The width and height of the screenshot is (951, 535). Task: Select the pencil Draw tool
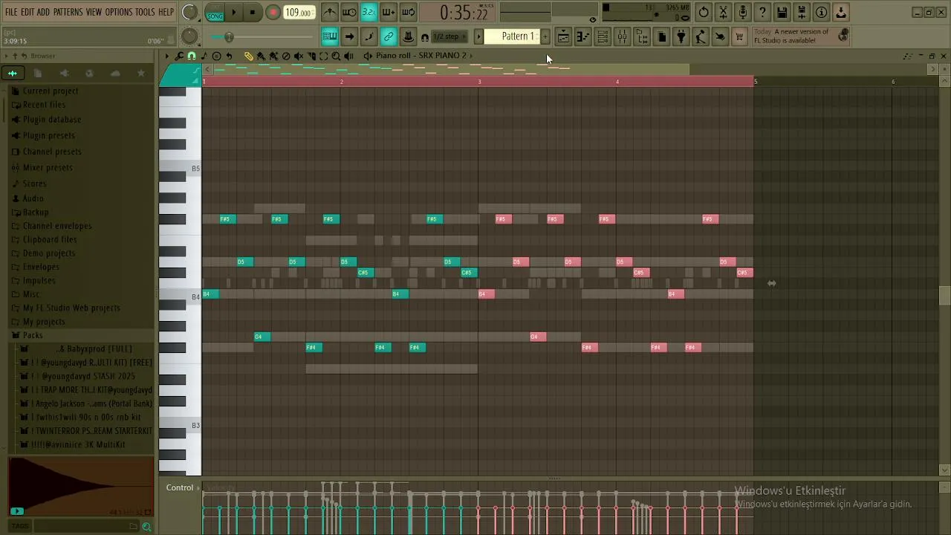tap(249, 56)
